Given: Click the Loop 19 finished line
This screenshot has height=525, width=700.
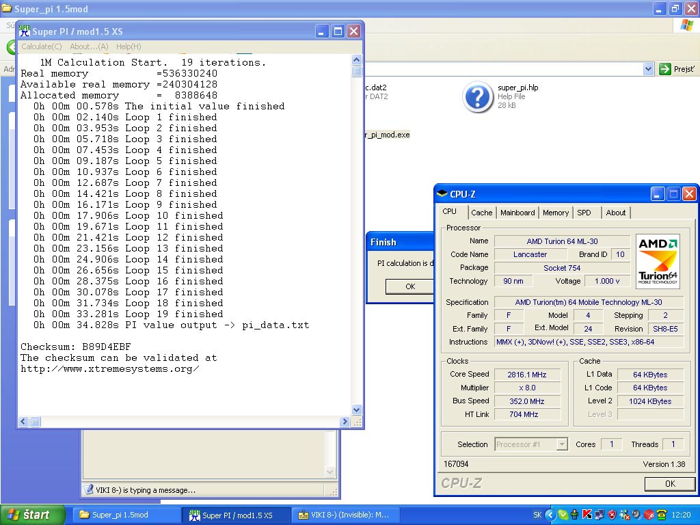Looking at the screenshot, I should pyautogui.click(x=128, y=314).
